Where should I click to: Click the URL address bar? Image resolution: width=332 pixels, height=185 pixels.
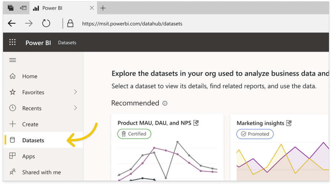pos(132,24)
